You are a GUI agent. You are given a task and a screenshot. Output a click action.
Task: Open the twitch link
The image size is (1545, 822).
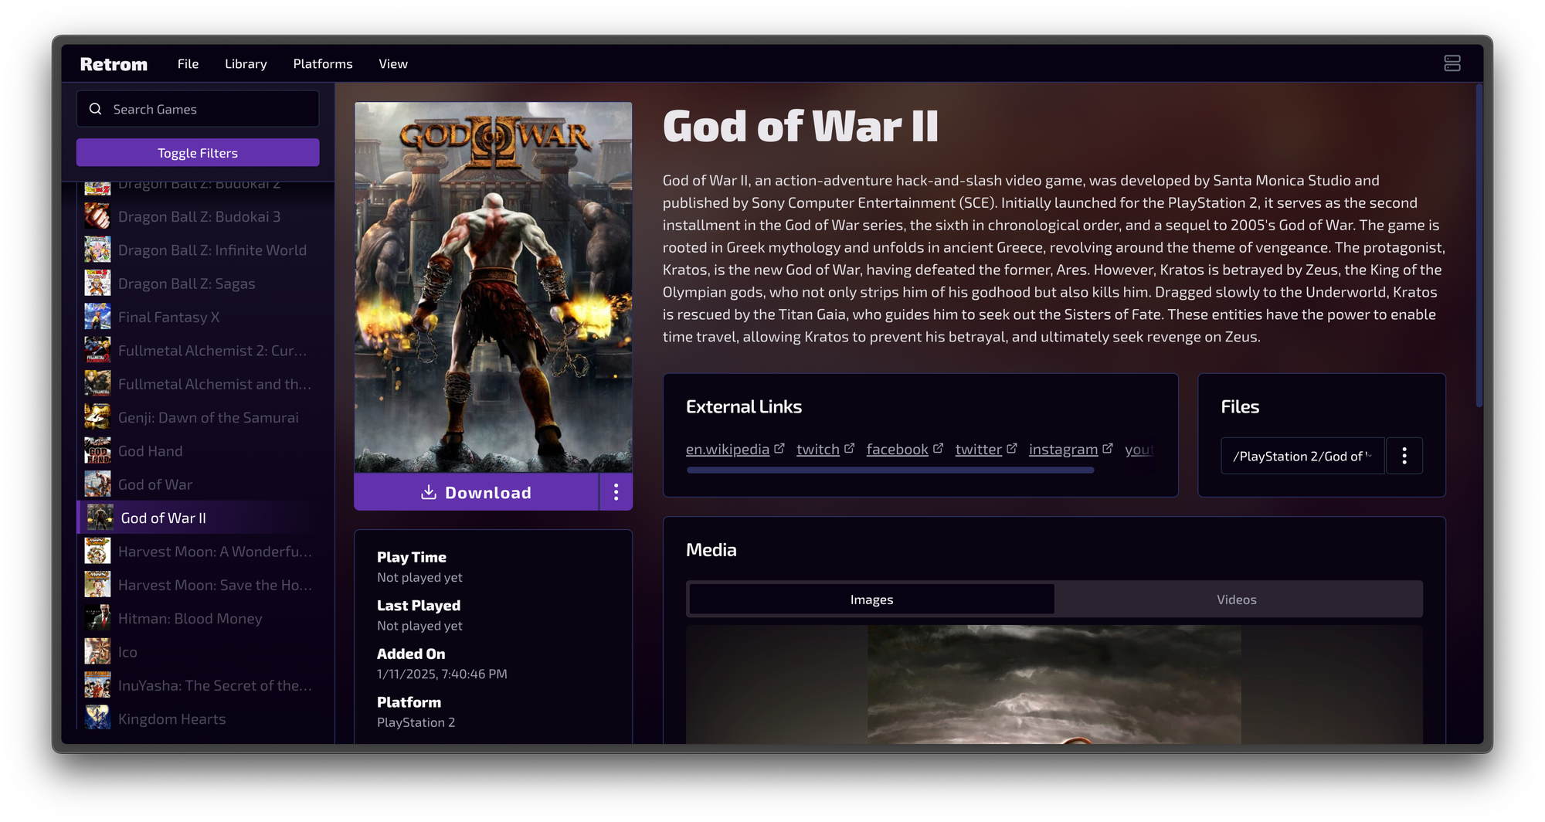coord(818,449)
